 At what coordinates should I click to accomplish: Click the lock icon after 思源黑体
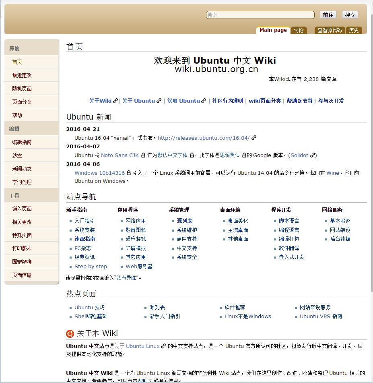(x=244, y=155)
